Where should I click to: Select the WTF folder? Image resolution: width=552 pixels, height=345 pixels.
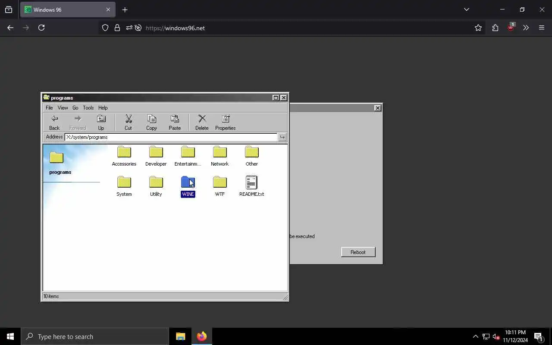coord(220,186)
